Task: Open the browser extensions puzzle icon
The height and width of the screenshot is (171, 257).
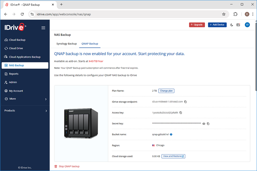Action: pyautogui.click(x=235, y=14)
